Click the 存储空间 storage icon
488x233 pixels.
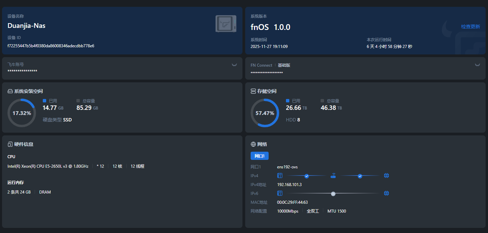coord(253,91)
